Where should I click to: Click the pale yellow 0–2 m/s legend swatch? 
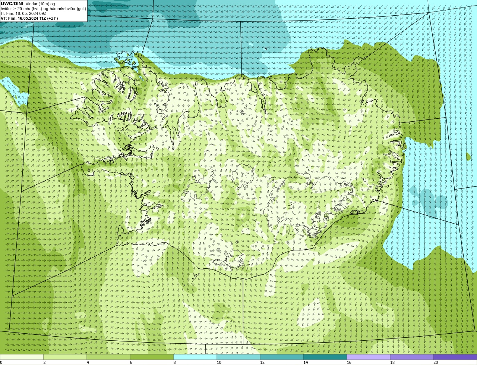[x=22, y=357]
